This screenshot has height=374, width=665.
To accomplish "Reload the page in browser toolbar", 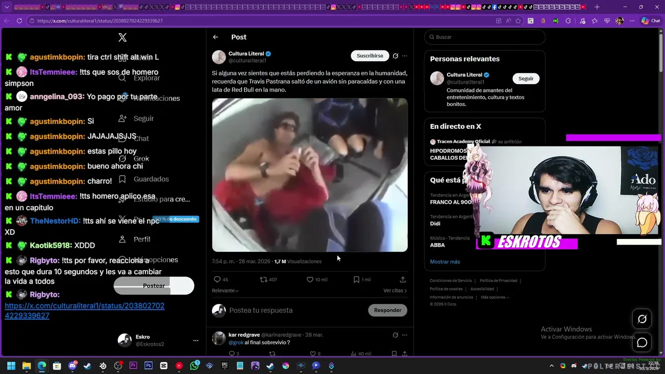I will coord(19,21).
